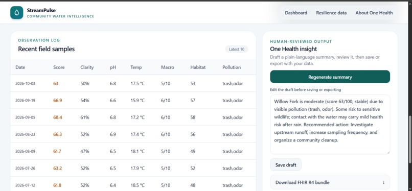The height and width of the screenshot is (191, 412).
Task: Click the Pollution column header
Action: pyautogui.click(x=232, y=67)
